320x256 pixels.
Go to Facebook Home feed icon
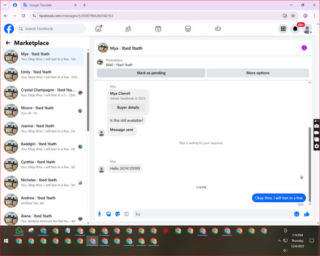click(99, 29)
